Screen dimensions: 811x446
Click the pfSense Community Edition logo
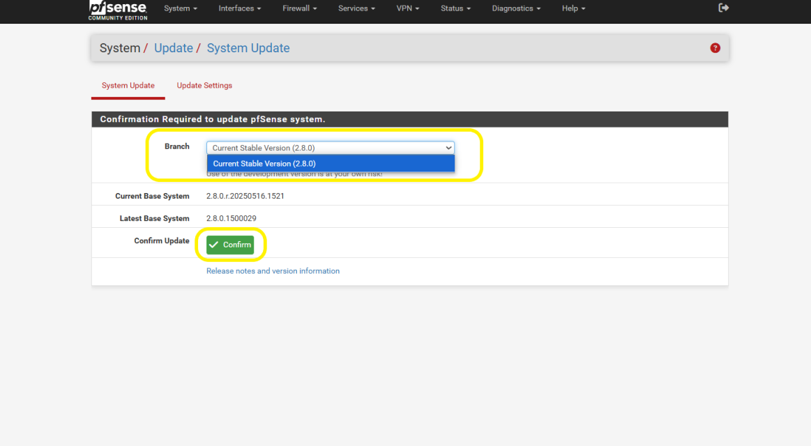[117, 10]
